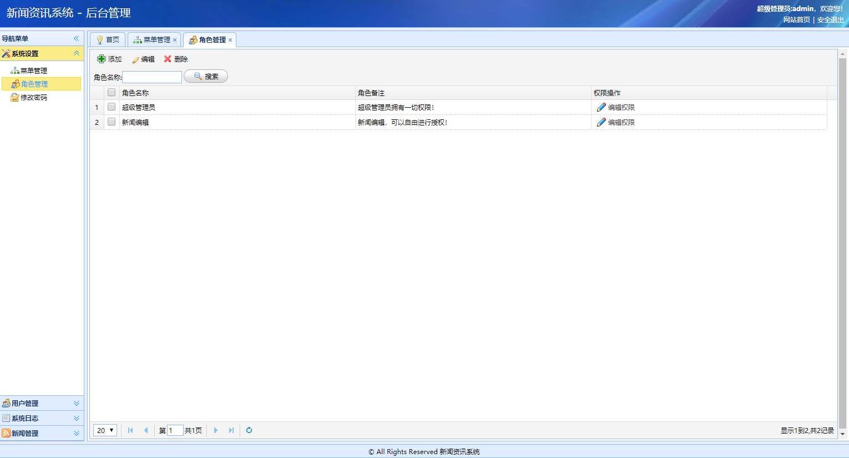This screenshot has width=849, height=458.
Task: Click the users icon beside 用户管理
Action: tap(6, 403)
